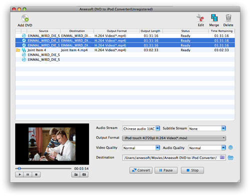Click the Merge toolbar icon
Image resolution: width=250 pixels, height=196 pixels.
click(214, 18)
